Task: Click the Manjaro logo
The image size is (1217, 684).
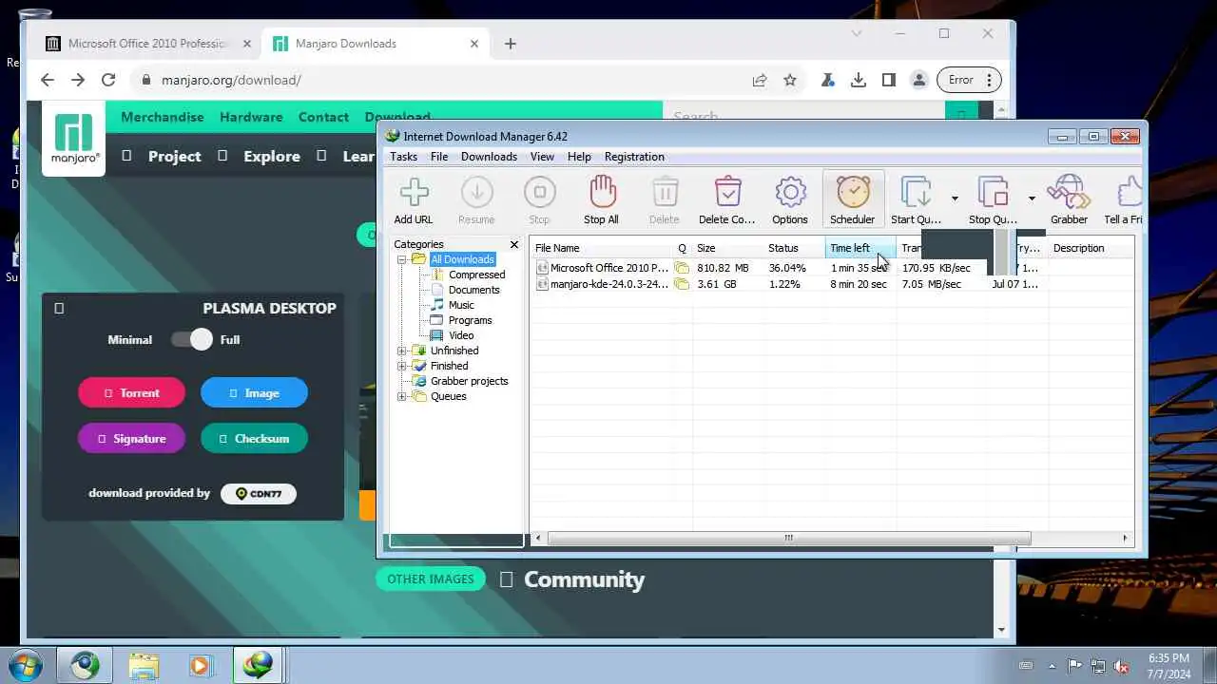Action: pos(74,139)
